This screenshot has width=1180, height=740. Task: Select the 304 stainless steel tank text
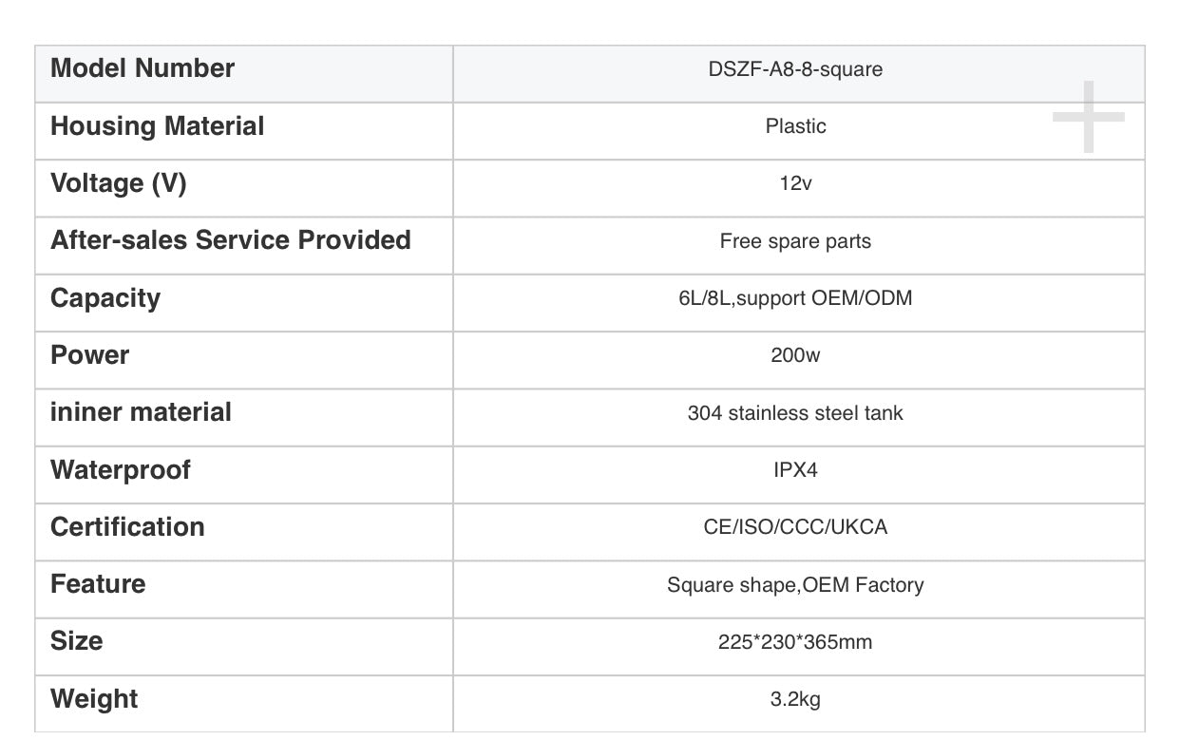click(x=795, y=413)
